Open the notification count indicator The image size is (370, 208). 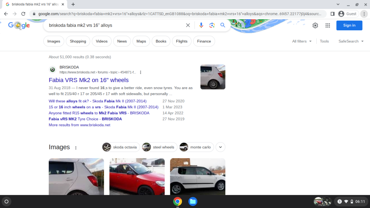point(339,202)
